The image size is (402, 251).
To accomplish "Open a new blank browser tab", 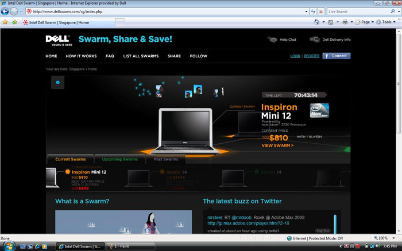I will pos(120,23).
